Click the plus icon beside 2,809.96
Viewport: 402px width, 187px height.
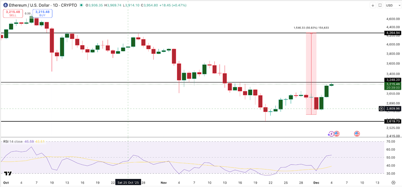coord(381,109)
